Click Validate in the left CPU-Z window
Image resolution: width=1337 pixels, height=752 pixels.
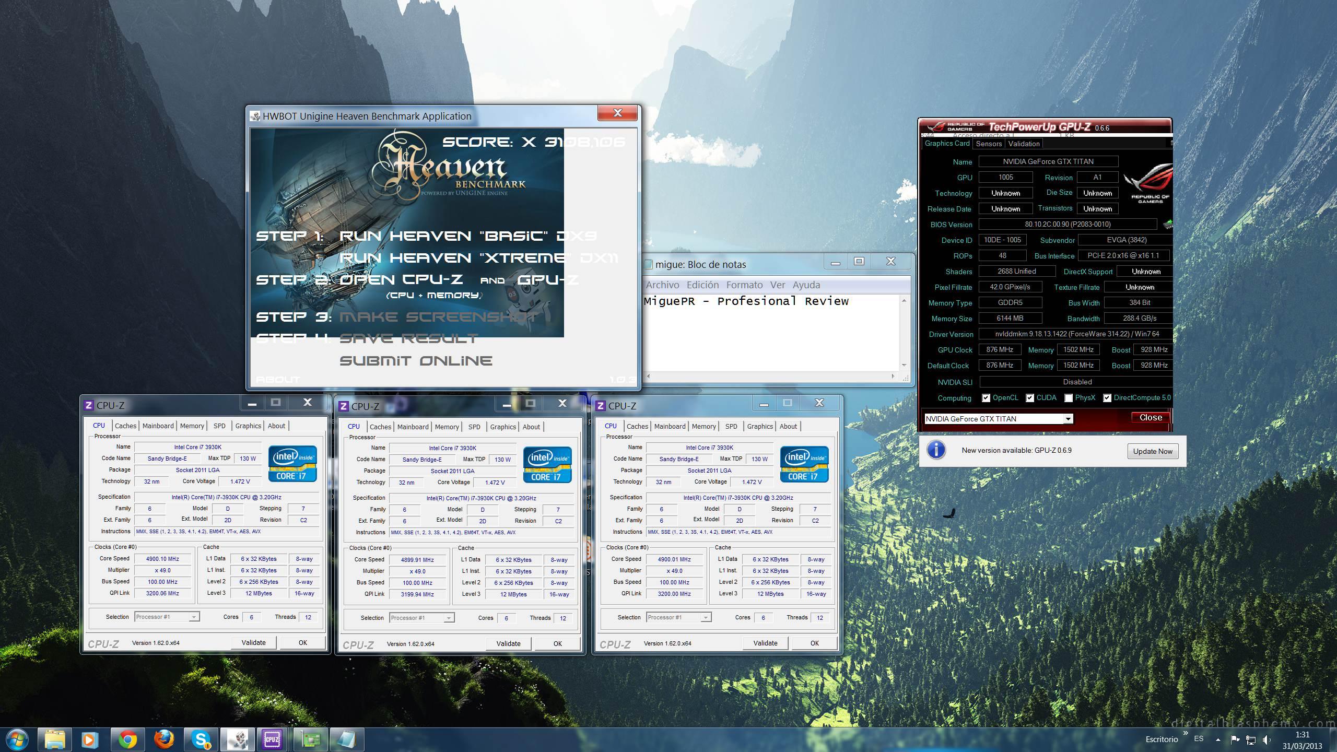click(x=254, y=642)
